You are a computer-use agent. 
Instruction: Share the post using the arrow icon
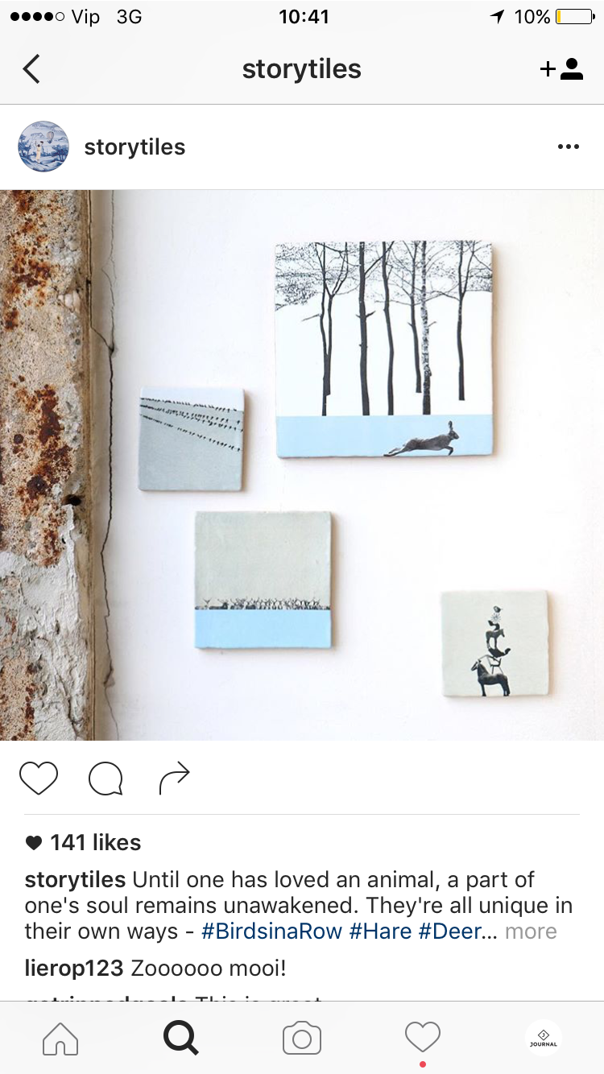click(x=174, y=777)
